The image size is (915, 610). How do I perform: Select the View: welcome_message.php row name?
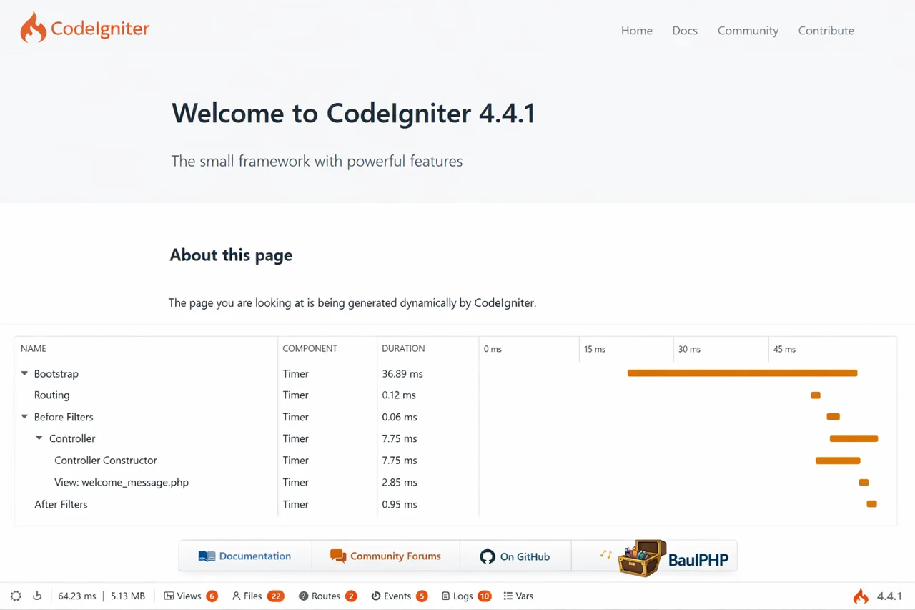122,483
